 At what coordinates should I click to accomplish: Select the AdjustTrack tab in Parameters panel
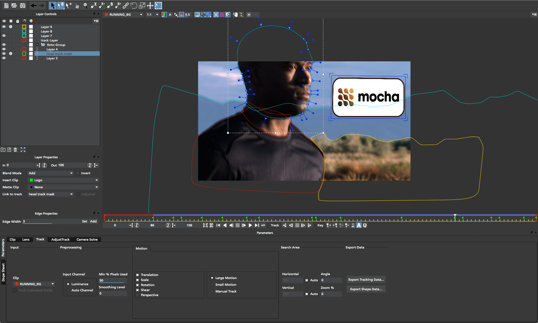click(x=60, y=239)
